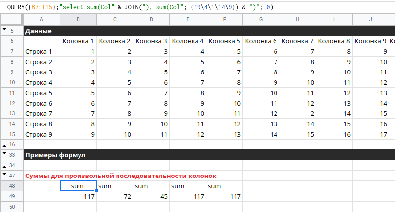Select the row 50 header
The image size is (395, 212).
pyautogui.click(x=12, y=207)
